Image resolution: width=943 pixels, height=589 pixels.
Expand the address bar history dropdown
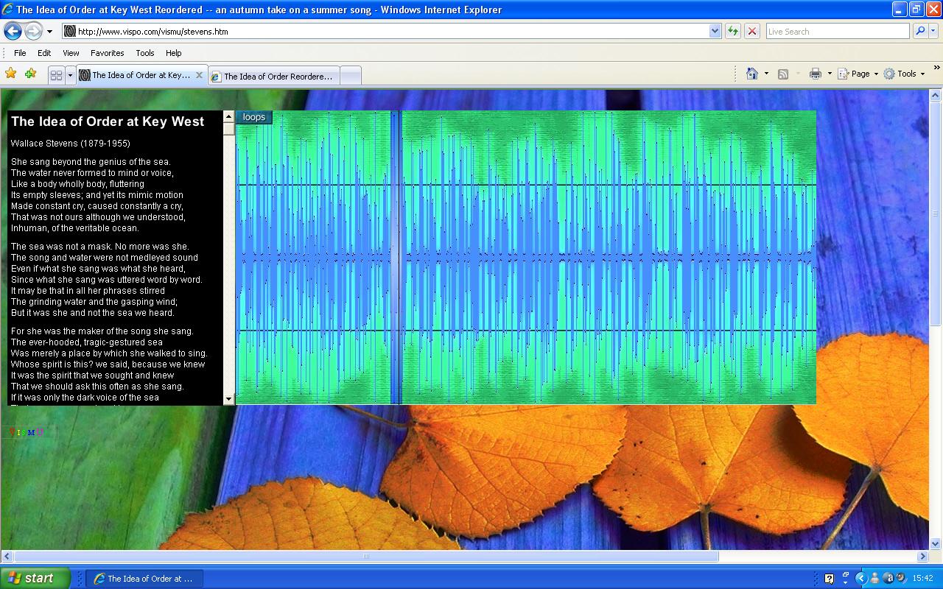(715, 32)
